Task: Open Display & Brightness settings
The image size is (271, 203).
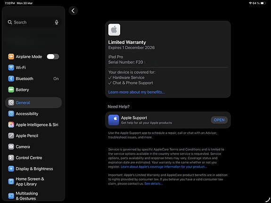Action: pyautogui.click(x=33, y=169)
